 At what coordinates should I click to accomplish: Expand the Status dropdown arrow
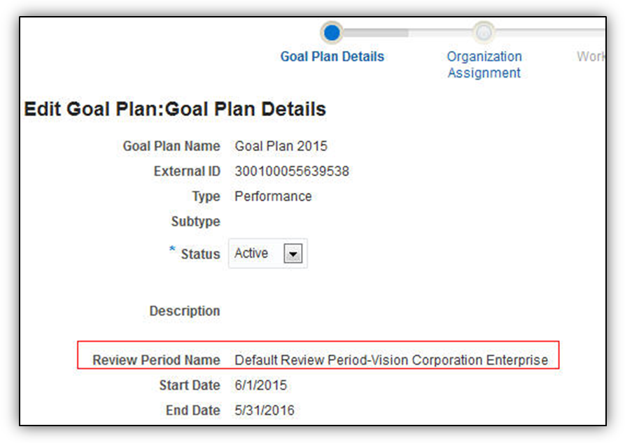pyautogui.click(x=292, y=254)
